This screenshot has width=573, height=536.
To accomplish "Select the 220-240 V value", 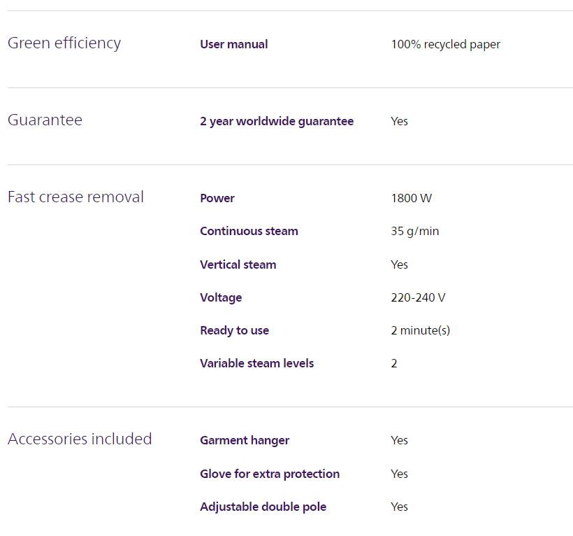I will pos(418,297).
